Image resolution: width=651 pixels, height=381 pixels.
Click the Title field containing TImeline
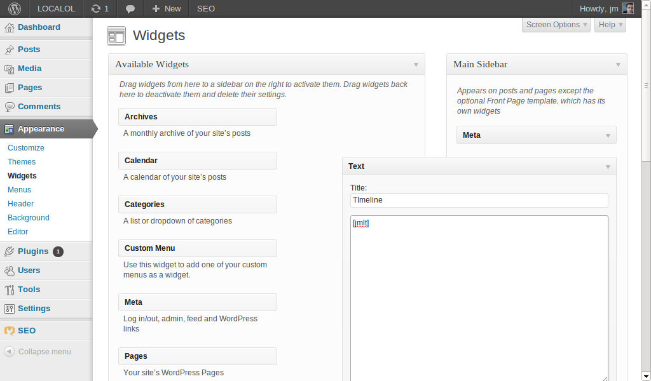[479, 200]
